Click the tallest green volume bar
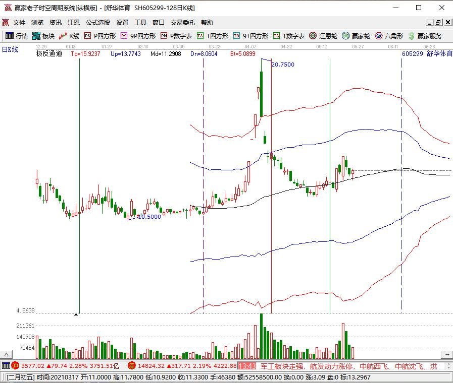This screenshot has width=453, height=383. tap(262, 336)
